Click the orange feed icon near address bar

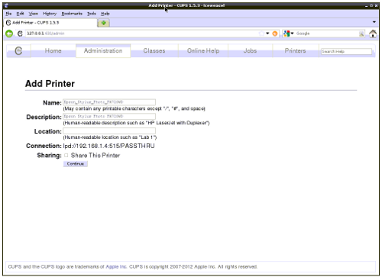[x=275, y=34]
